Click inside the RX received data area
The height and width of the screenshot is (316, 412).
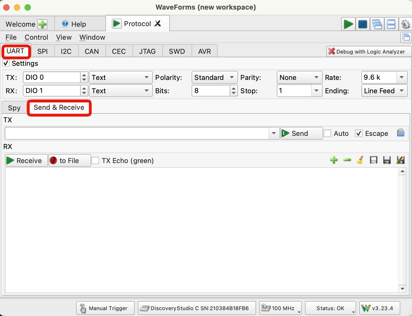202,230
